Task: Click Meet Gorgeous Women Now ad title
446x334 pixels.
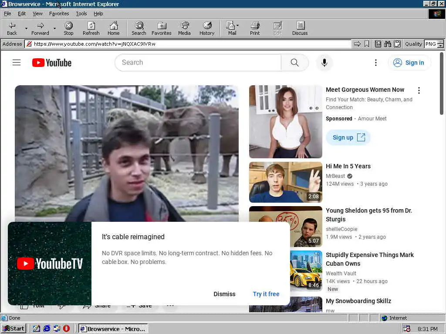Action: [365, 90]
